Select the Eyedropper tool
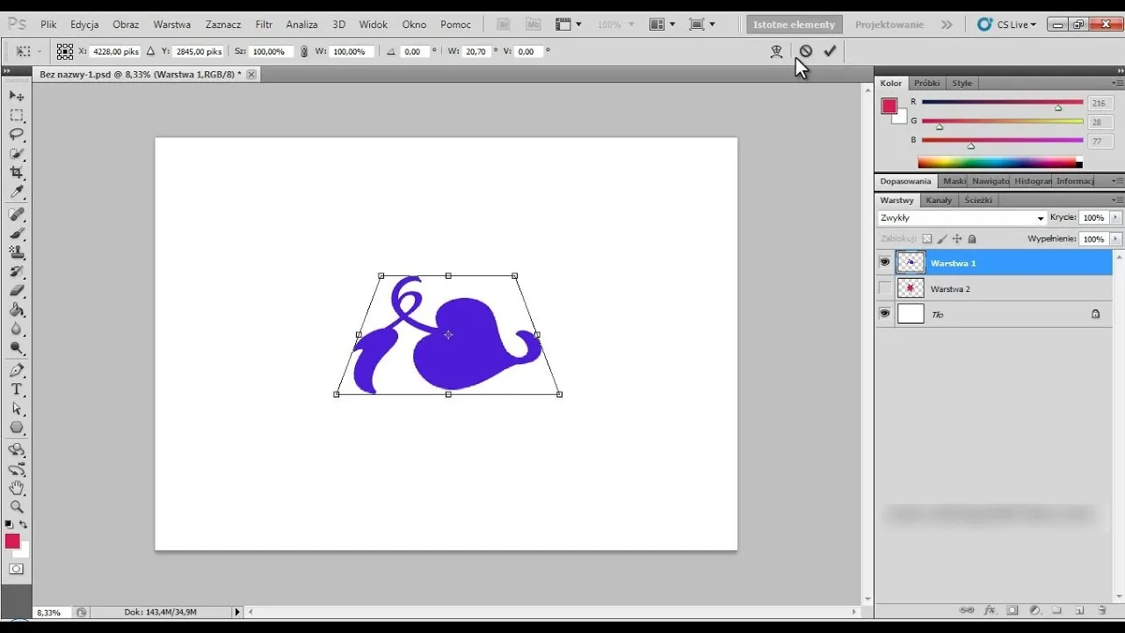The image size is (1125, 633). tap(17, 193)
